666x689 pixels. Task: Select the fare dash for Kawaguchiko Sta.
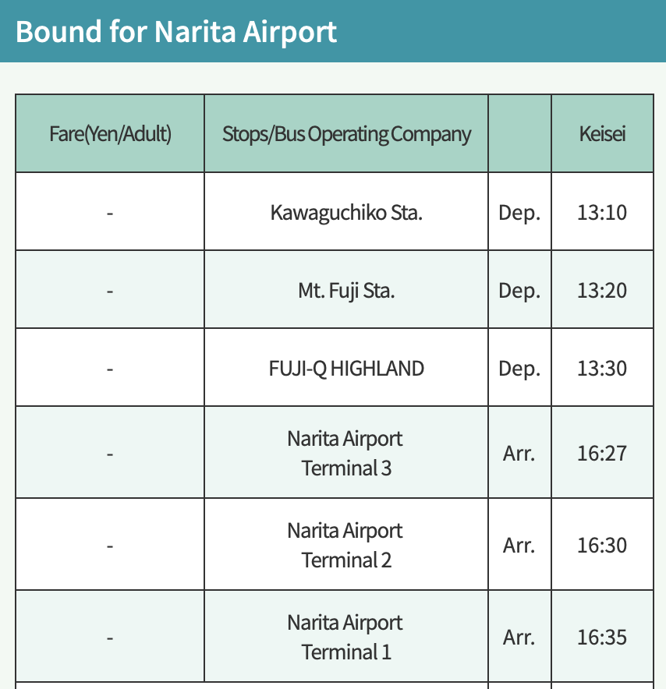pos(110,214)
